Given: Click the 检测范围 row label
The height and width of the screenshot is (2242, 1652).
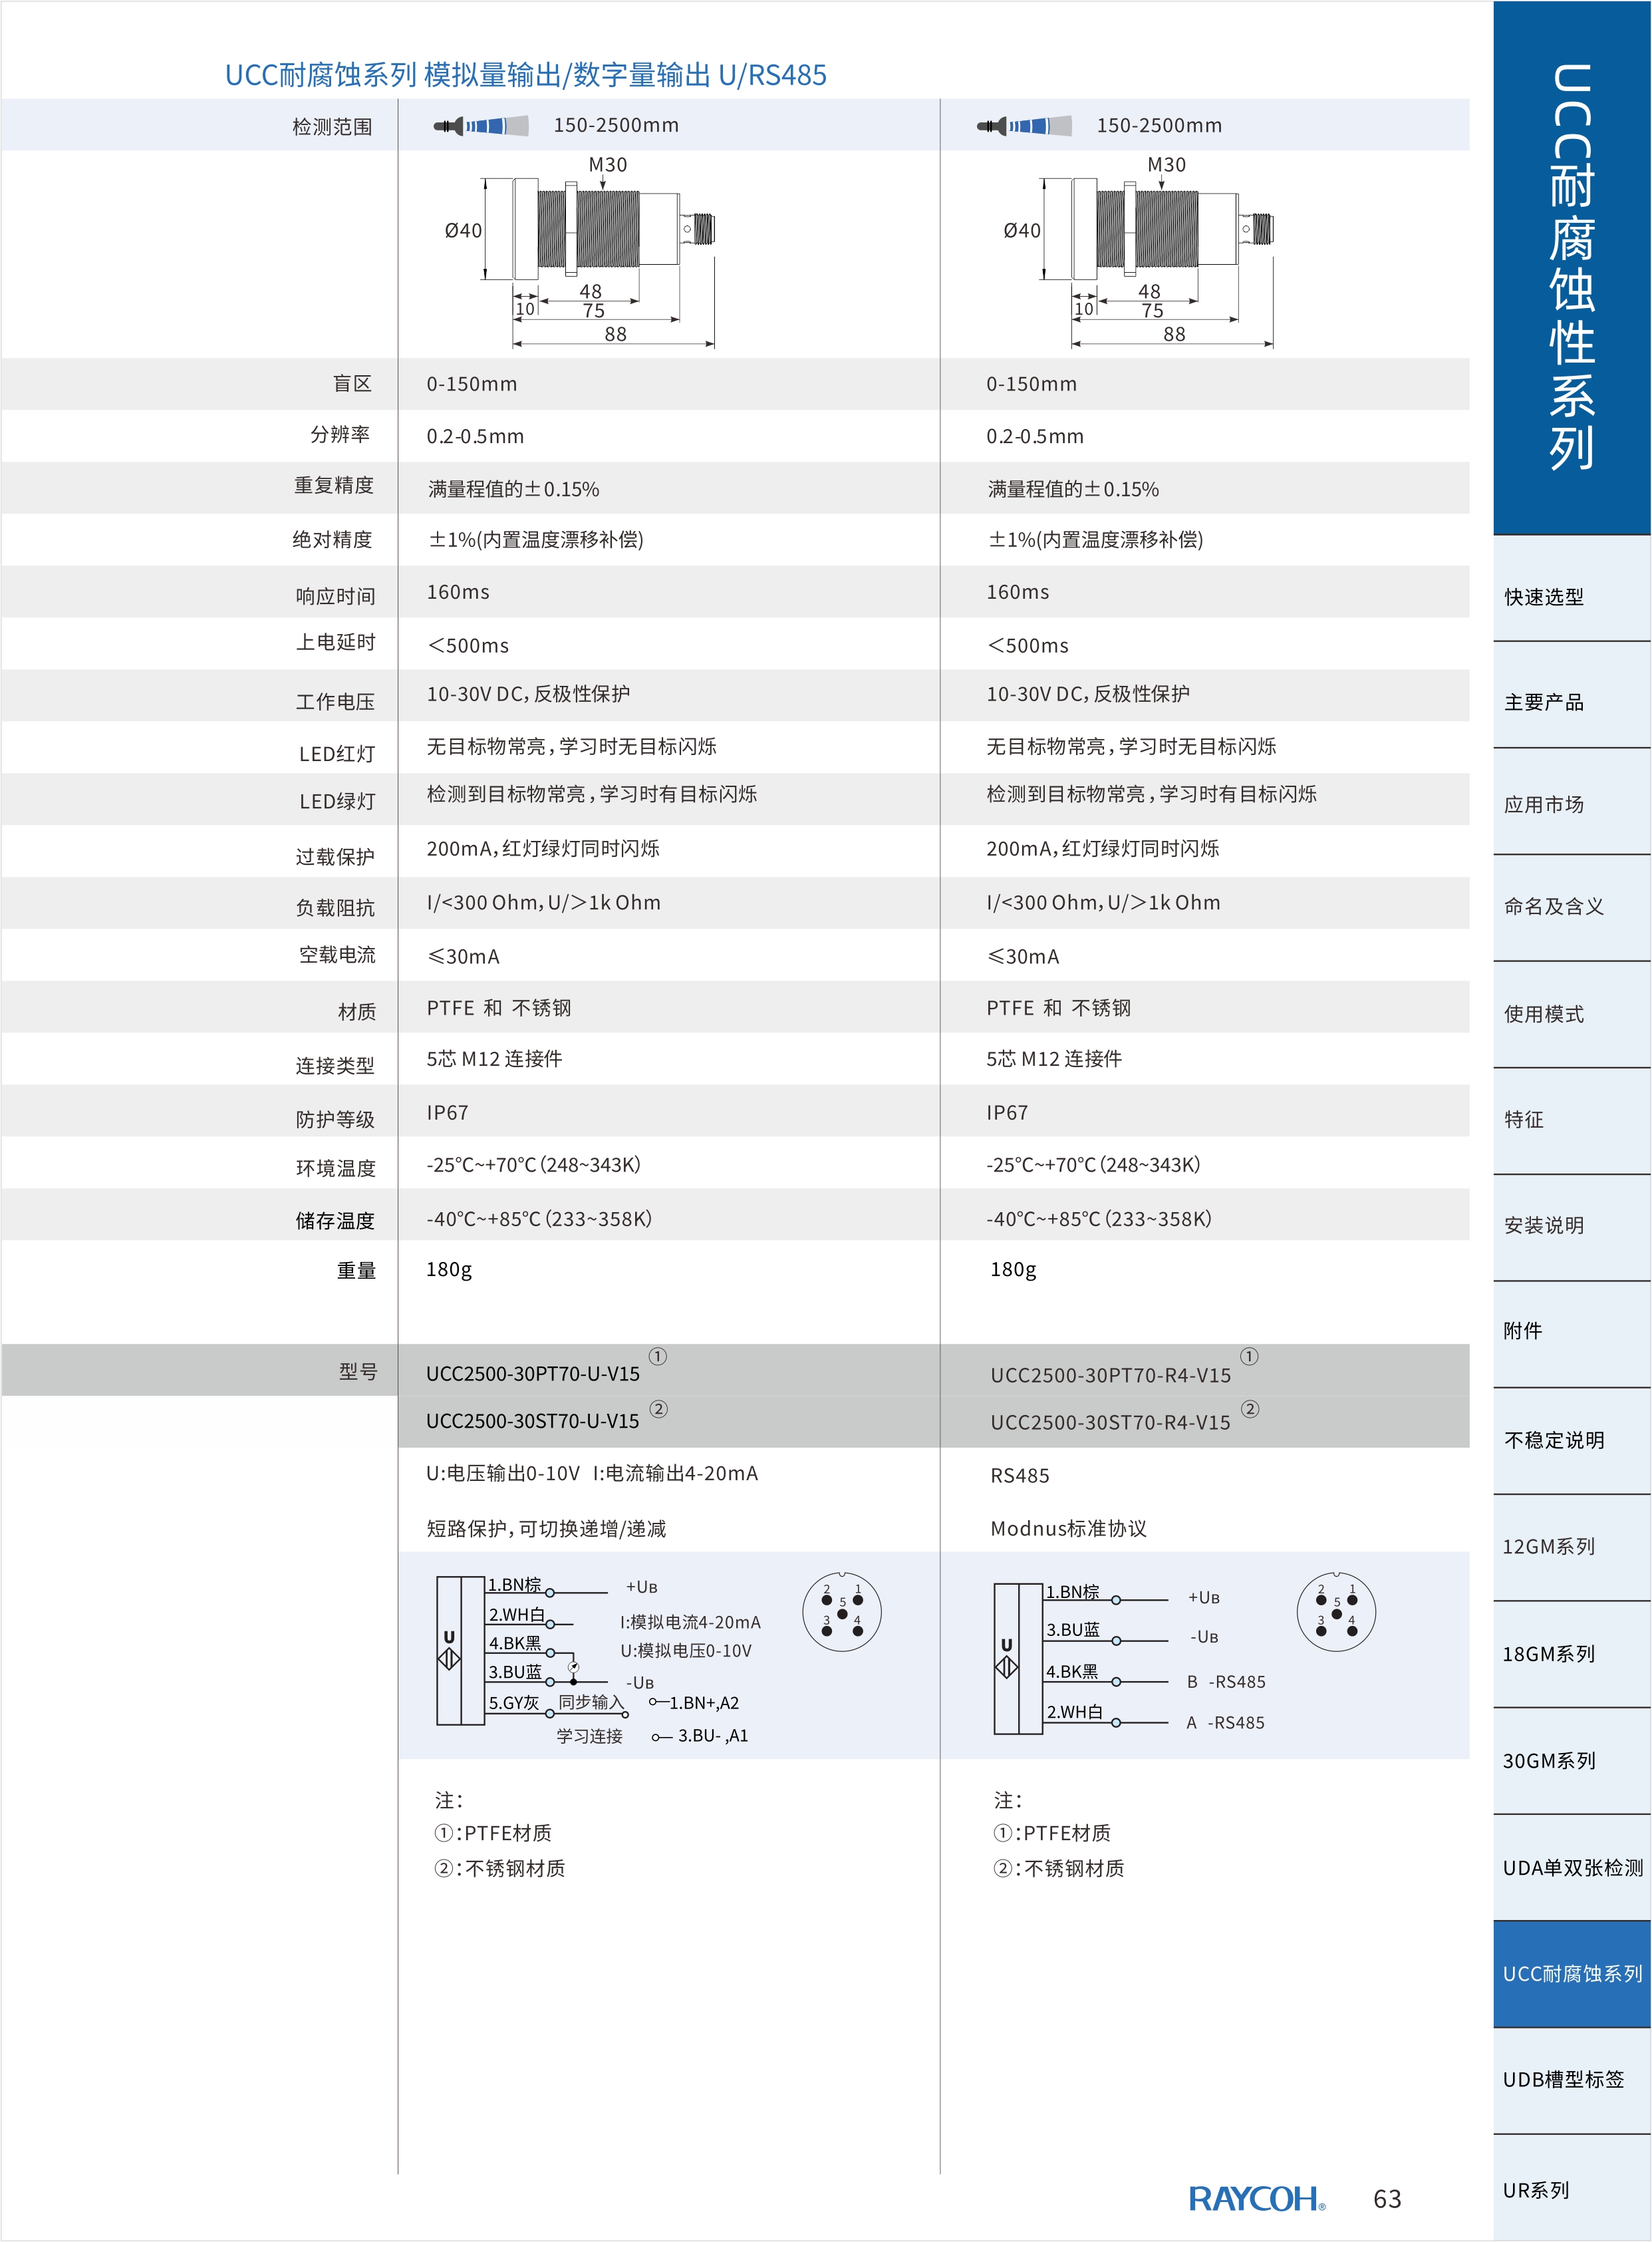Looking at the screenshot, I should (x=332, y=127).
